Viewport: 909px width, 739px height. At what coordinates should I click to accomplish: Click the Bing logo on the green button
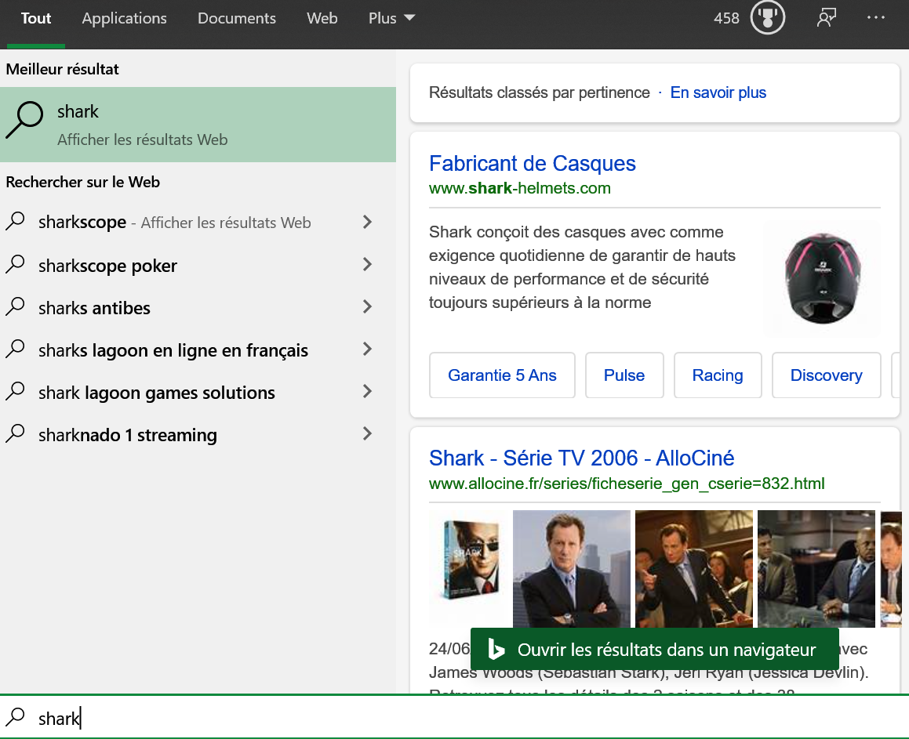[496, 649]
